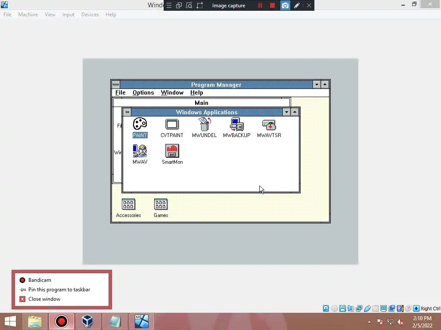441x330 pixels.
Task: Open the VirtualBox View menu
Action: (x=50, y=15)
